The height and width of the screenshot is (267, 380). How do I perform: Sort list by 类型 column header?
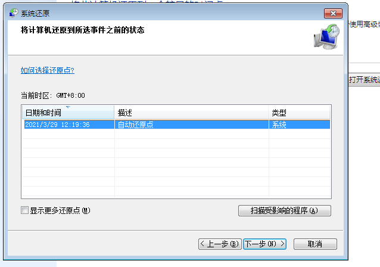[x=298, y=113]
